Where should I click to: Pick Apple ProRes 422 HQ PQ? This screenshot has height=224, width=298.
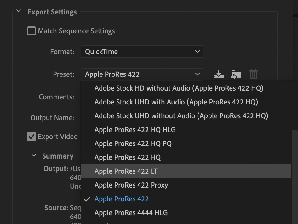tap(133, 143)
